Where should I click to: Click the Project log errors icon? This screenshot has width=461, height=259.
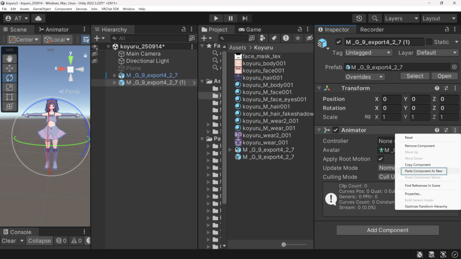[x=286, y=38]
